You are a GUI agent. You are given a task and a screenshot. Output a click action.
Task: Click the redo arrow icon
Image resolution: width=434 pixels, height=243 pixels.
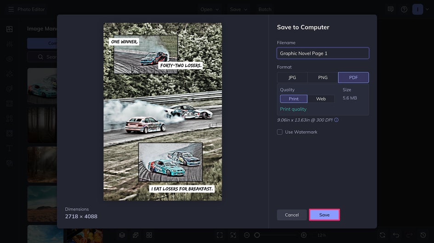point(410,235)
